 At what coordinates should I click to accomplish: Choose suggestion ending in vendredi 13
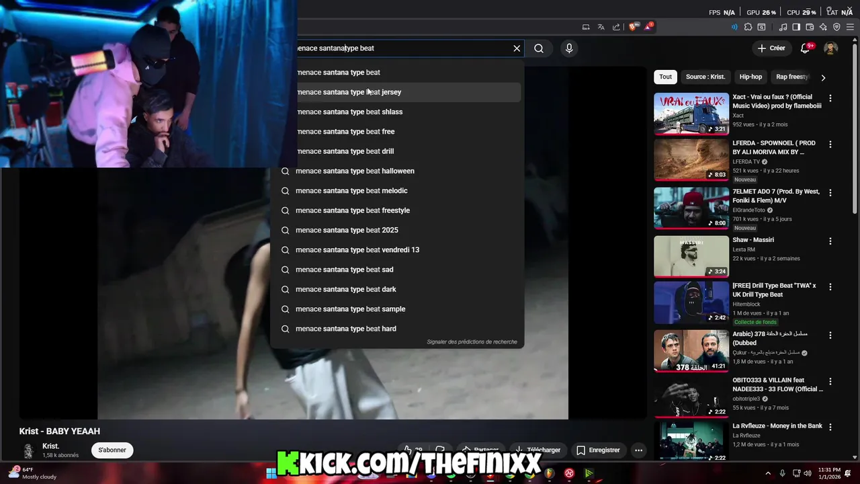click(x=396, y=250)
